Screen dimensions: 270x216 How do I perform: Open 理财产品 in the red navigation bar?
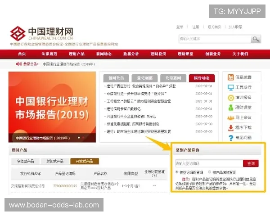(76, 54)
